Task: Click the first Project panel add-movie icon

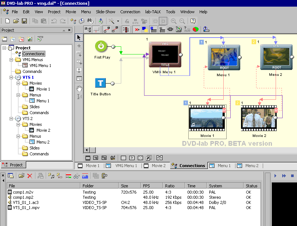Action: click(4, 39)
